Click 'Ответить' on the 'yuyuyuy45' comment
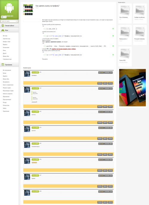The height and width of the screenshot is (205, 149). pyautogui.click(x=110, y=107)
